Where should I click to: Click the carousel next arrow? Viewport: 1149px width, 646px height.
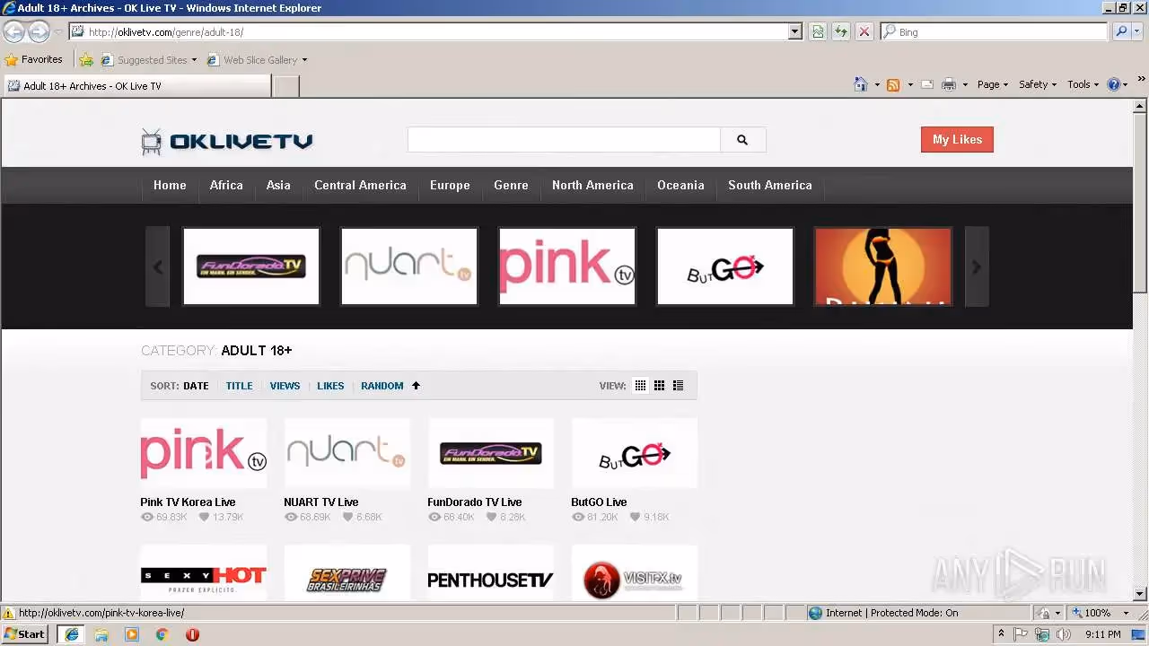[977, 266]
